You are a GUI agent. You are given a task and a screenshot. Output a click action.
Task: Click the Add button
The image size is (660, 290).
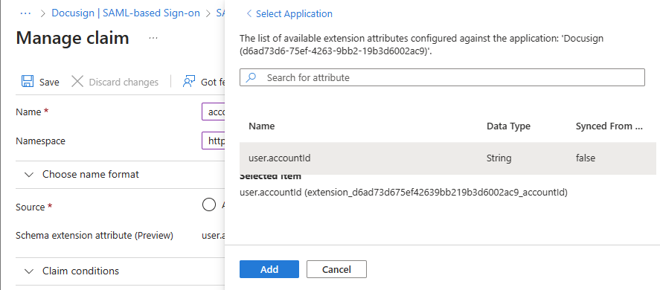pos(269,269)
